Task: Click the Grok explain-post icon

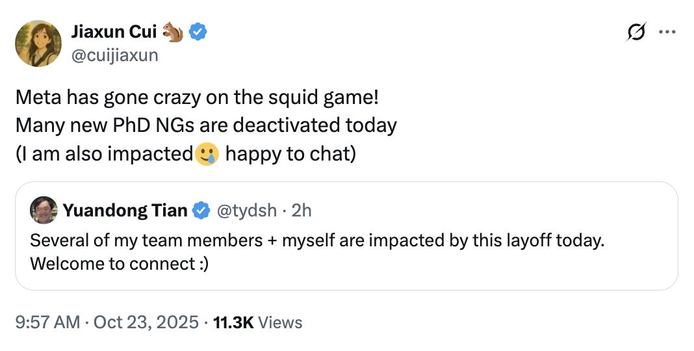Action: click(x=636, y=31)
